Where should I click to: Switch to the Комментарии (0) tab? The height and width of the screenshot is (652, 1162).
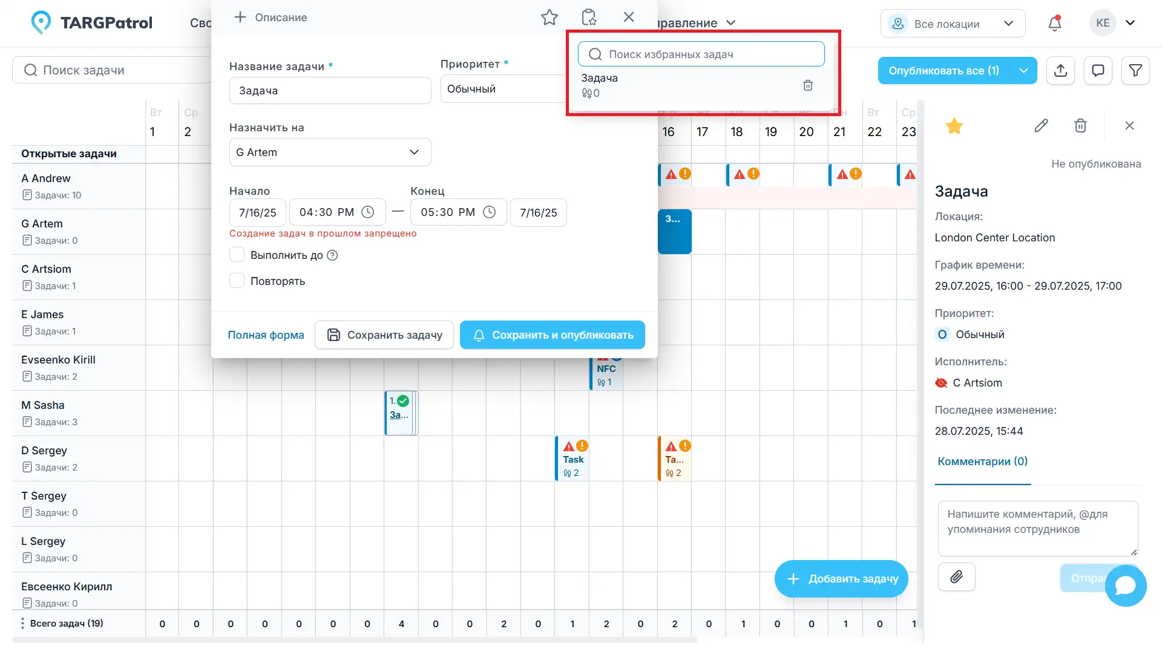982,461
